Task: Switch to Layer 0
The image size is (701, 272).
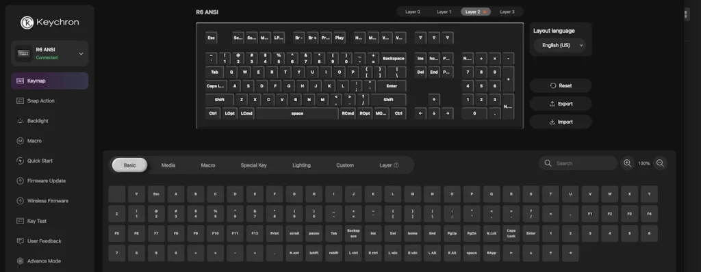Action: 413,12
